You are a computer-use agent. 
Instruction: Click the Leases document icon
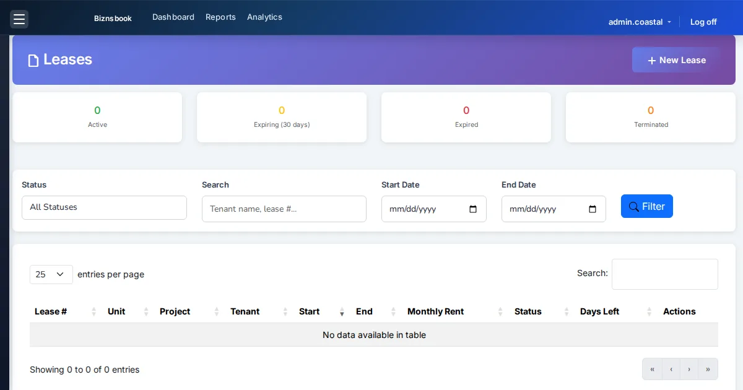coord(33,60)
